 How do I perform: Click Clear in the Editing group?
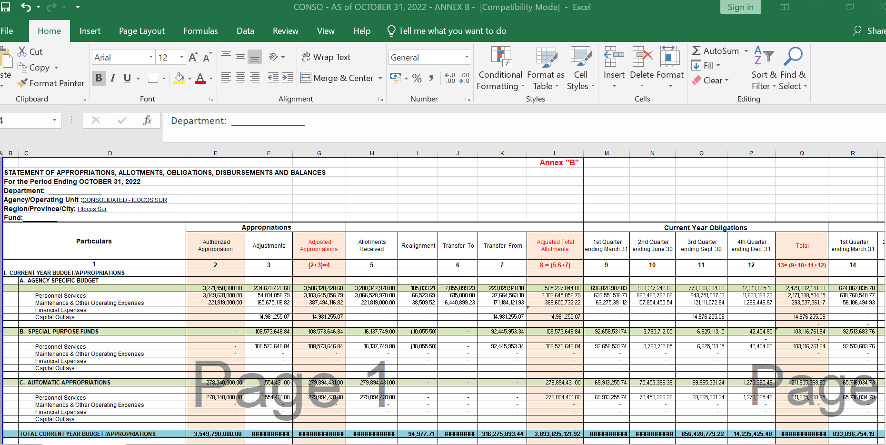pos(710,80)
